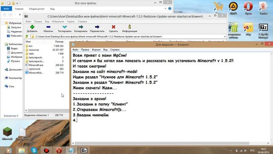The width and height of the screenshot is (273, 154).
Task: Select Видео library in Explorer sidebar
Action: coord(14,48)
